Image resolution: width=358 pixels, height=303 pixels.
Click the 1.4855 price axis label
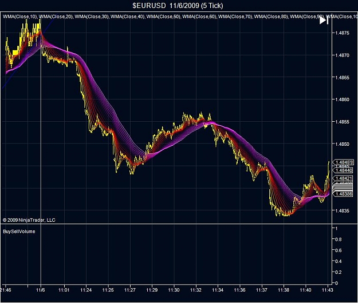pyautogui.click(x=342, y=122)
